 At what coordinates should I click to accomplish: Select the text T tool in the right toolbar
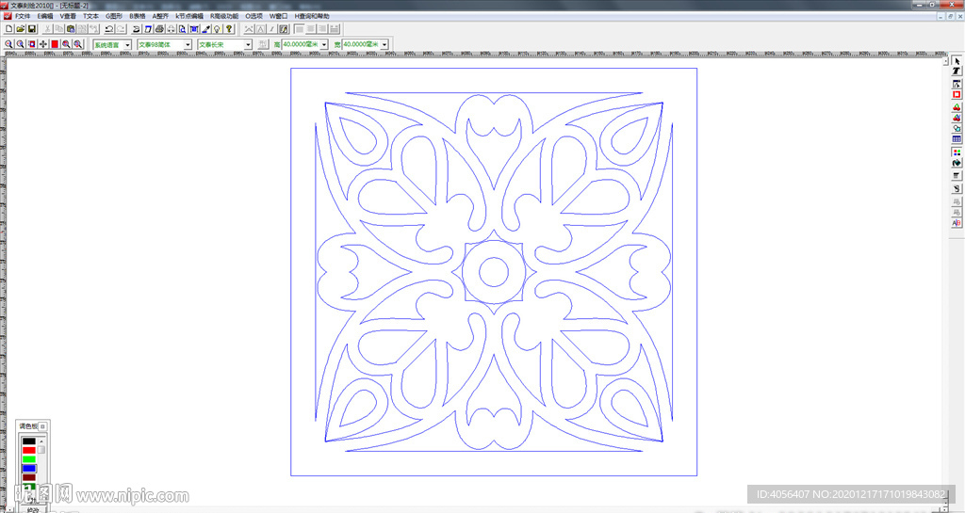click(957, 72)
